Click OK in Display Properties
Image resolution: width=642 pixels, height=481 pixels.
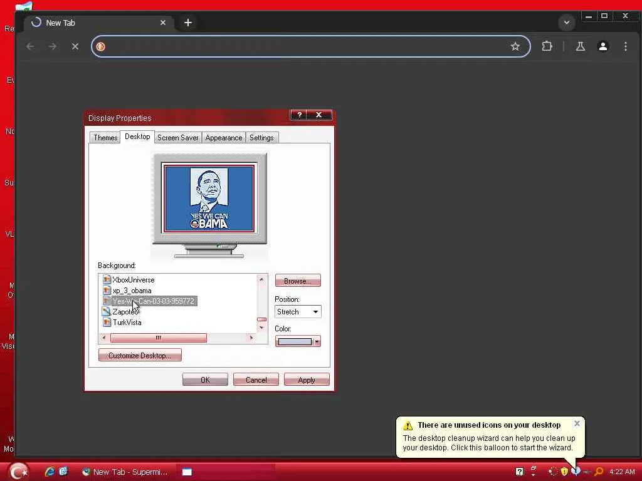click(x=205, y=380)
